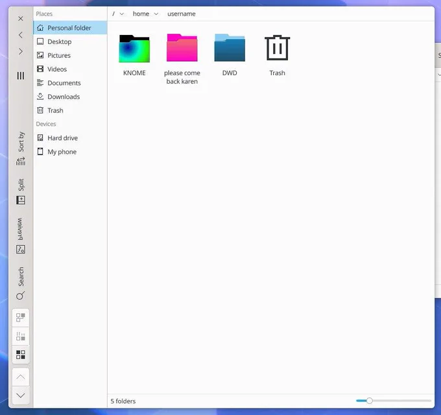Select the icons grid view mode
Viewport: 441px width, 415px height.
click(21, 355)
